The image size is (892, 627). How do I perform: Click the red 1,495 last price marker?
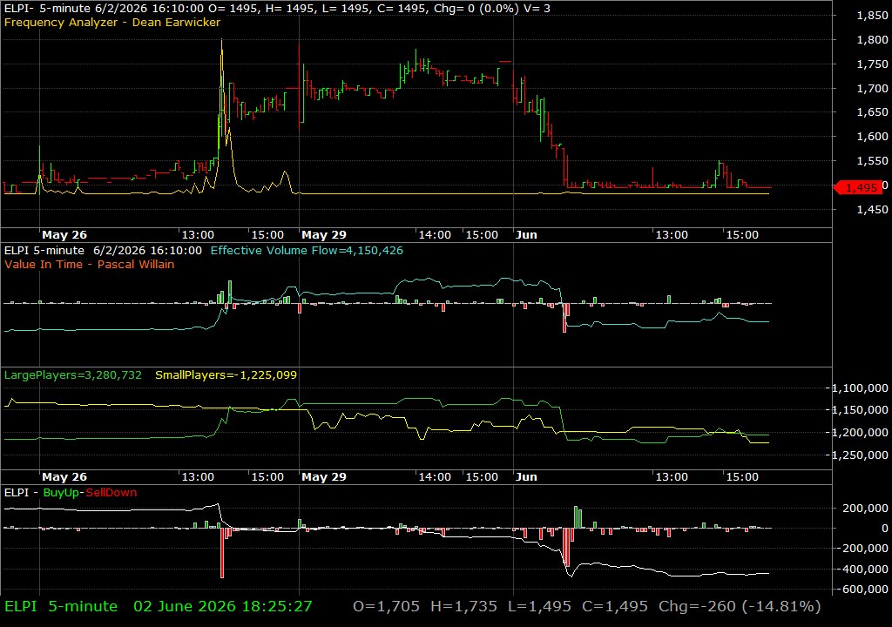(x=858, y=187)
